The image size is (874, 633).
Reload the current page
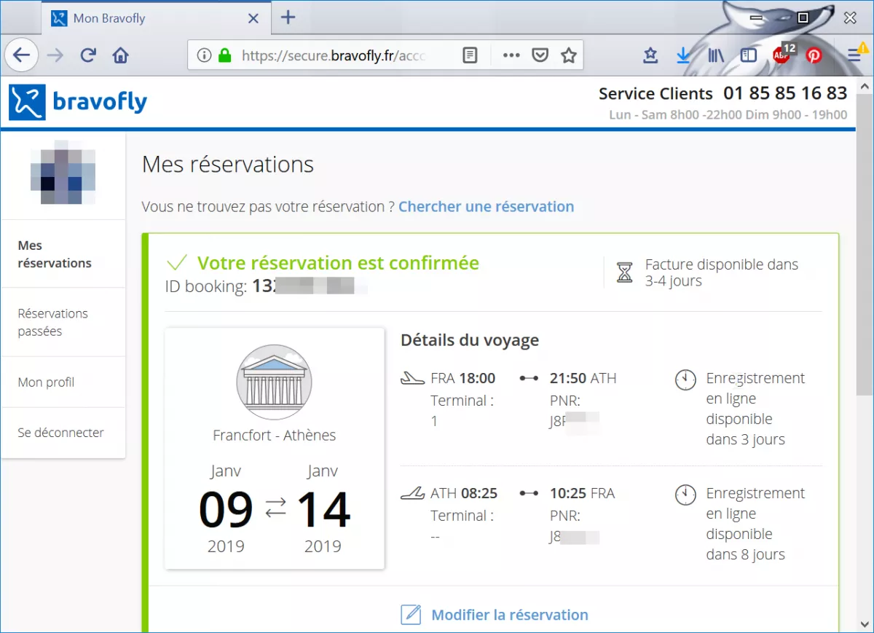click(x=88, y=55)
